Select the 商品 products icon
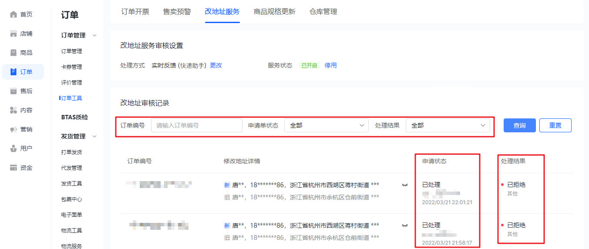The image size is (589, 249). tap(13, 53)
